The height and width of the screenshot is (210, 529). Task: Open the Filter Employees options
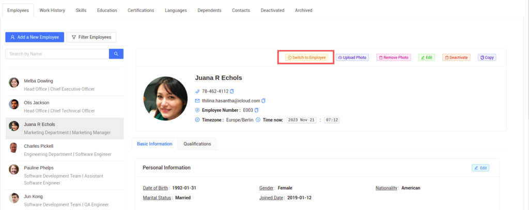click(x=91, y=37)
